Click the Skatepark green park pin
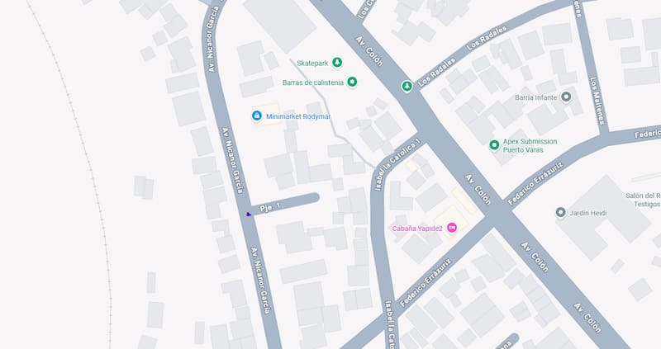 tap(337, 63)
